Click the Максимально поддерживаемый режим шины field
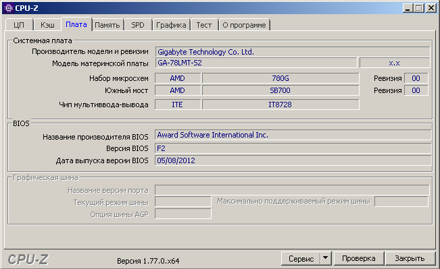 click(401, 202)
